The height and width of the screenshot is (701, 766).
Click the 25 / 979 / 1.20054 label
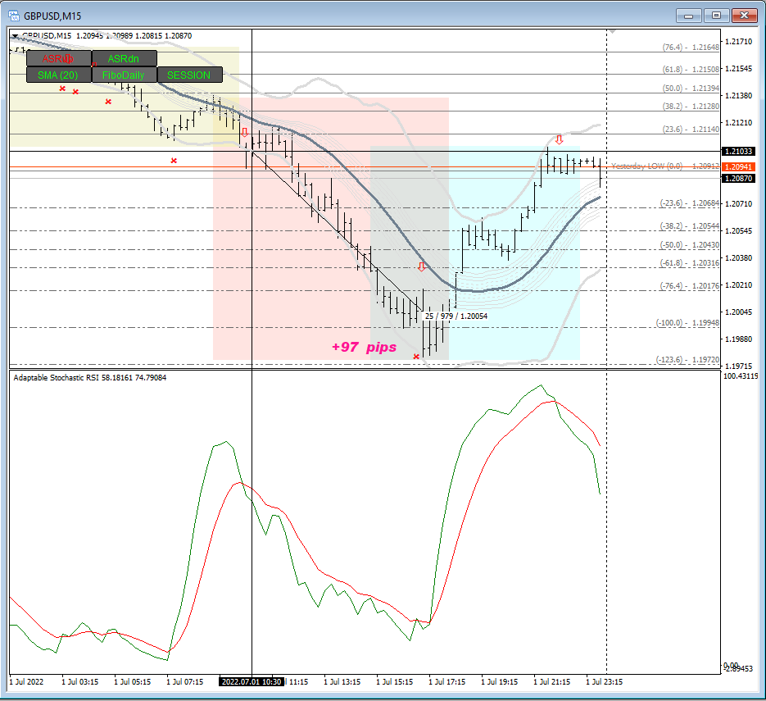(456, 316)
